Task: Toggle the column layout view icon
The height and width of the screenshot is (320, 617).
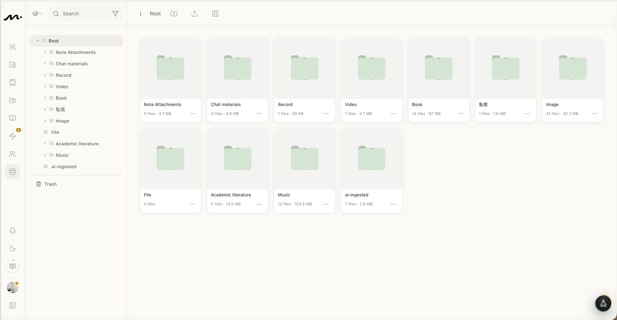Action: (x=215, y=14)
